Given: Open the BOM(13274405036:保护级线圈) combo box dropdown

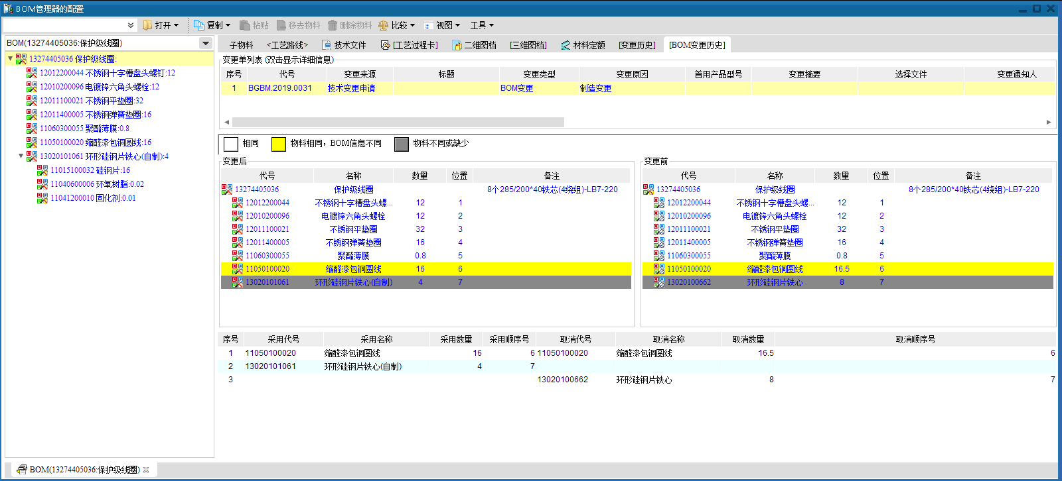Looking at the screenshot, I should tap(206, 43).
